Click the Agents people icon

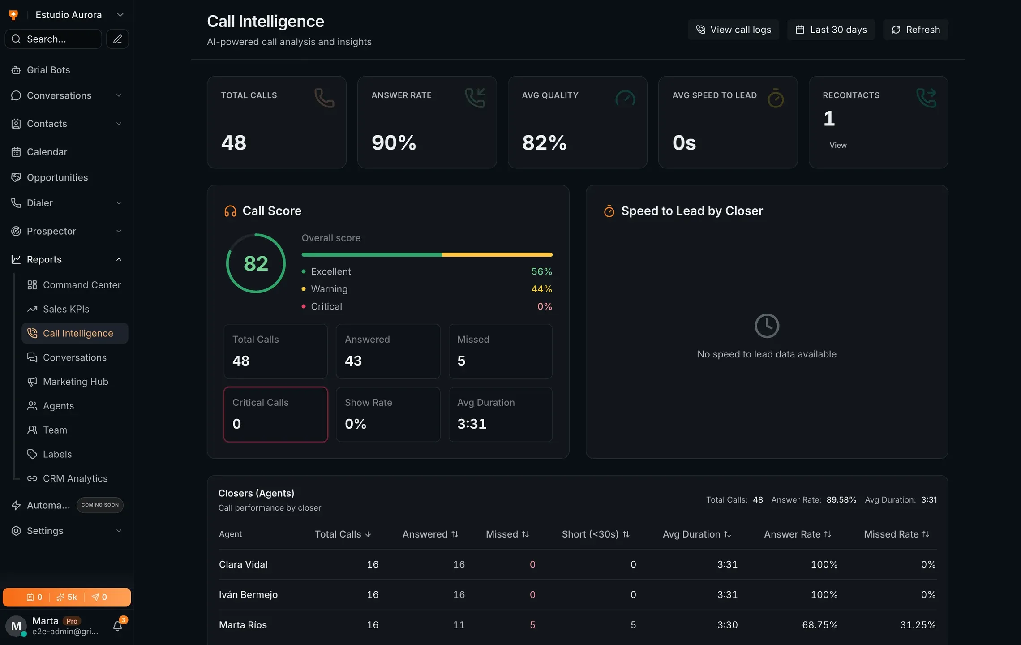coord(32,406)
